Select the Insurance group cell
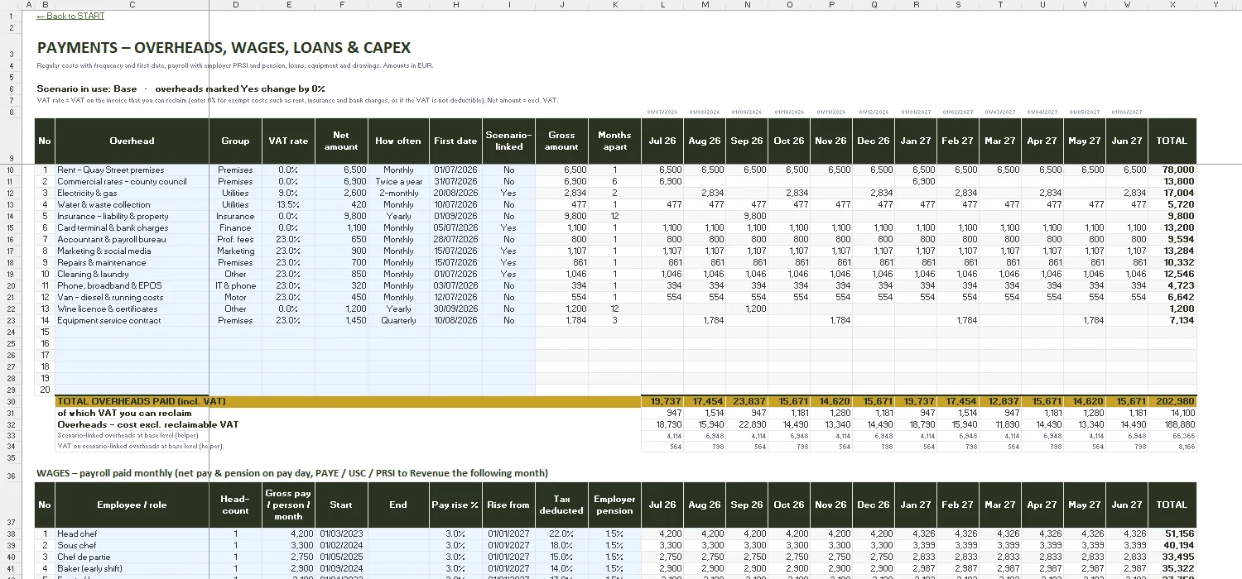 tap(235, 216)
